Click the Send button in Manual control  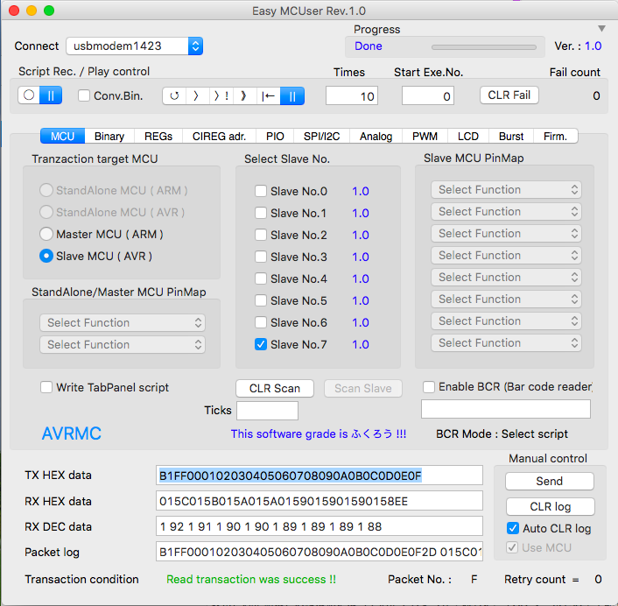(550, 481)
